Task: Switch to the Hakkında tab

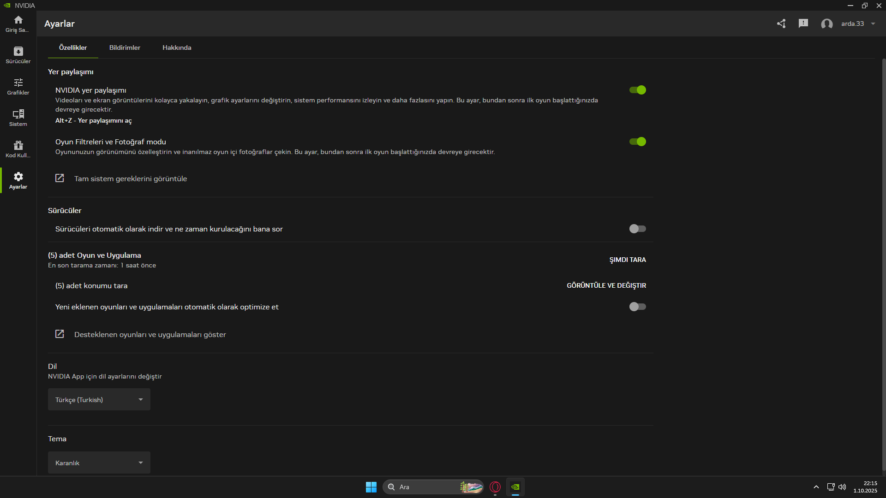Action: 177,47
